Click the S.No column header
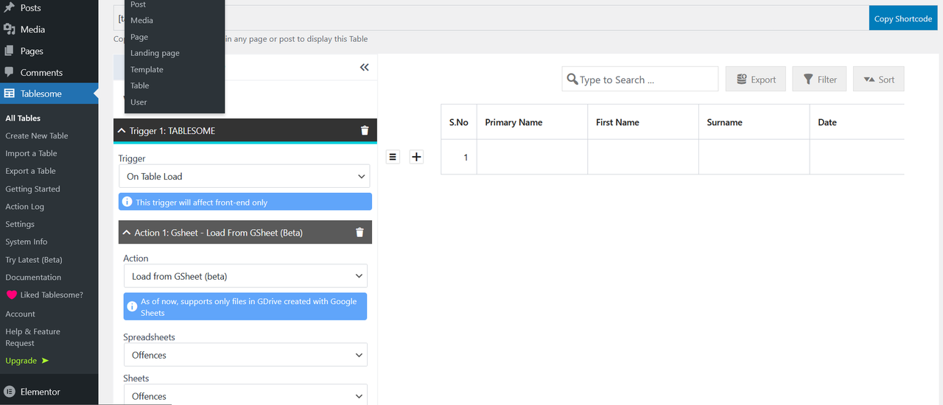 click(459, 122)
